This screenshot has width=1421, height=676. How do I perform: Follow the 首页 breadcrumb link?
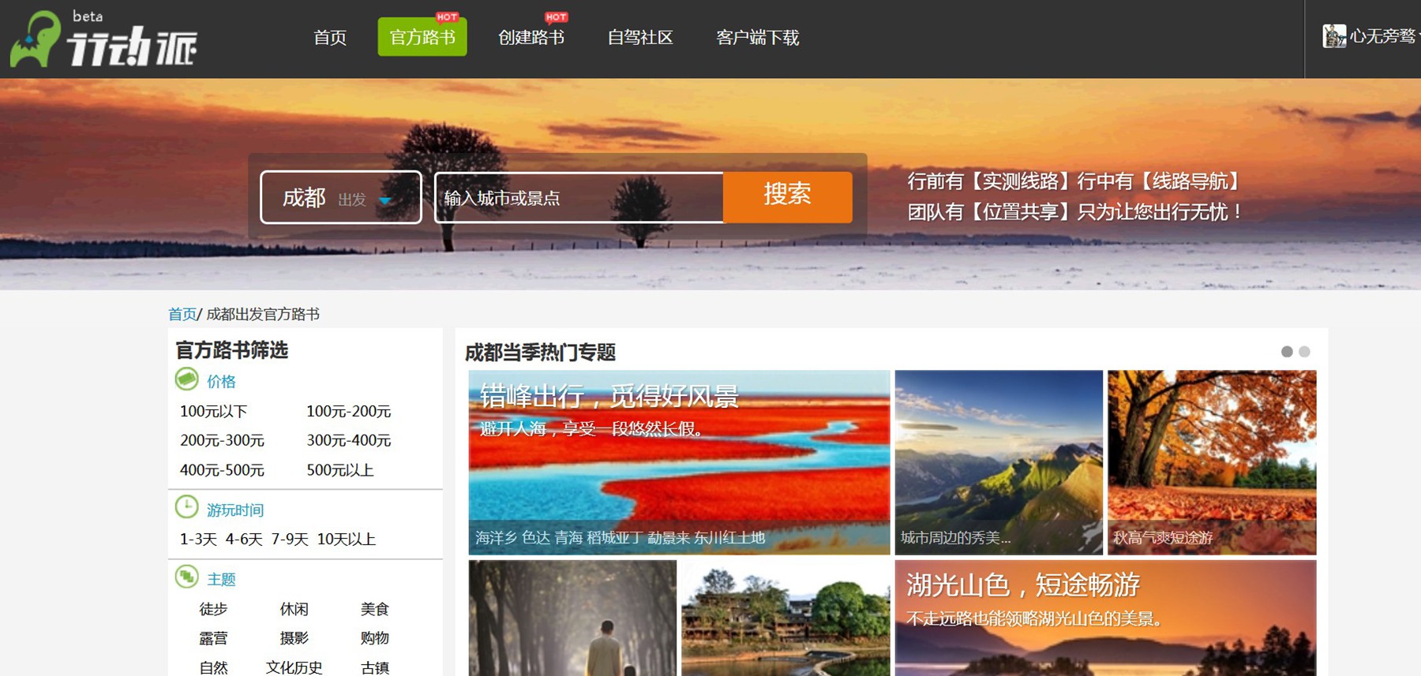click(182, 314)
